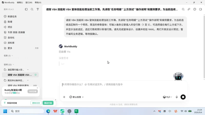The height and width of the screenshot is (115, 205).
Task: Open sidebar search icon
Action: click(x=32, y=9)
